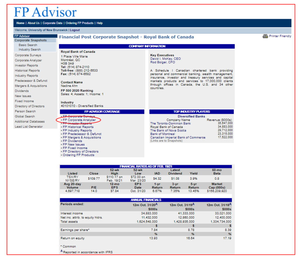This screenshot has width=300, height=256.
Task: Open The Bank of Nova Scotia snapshot
Action: 168,130
